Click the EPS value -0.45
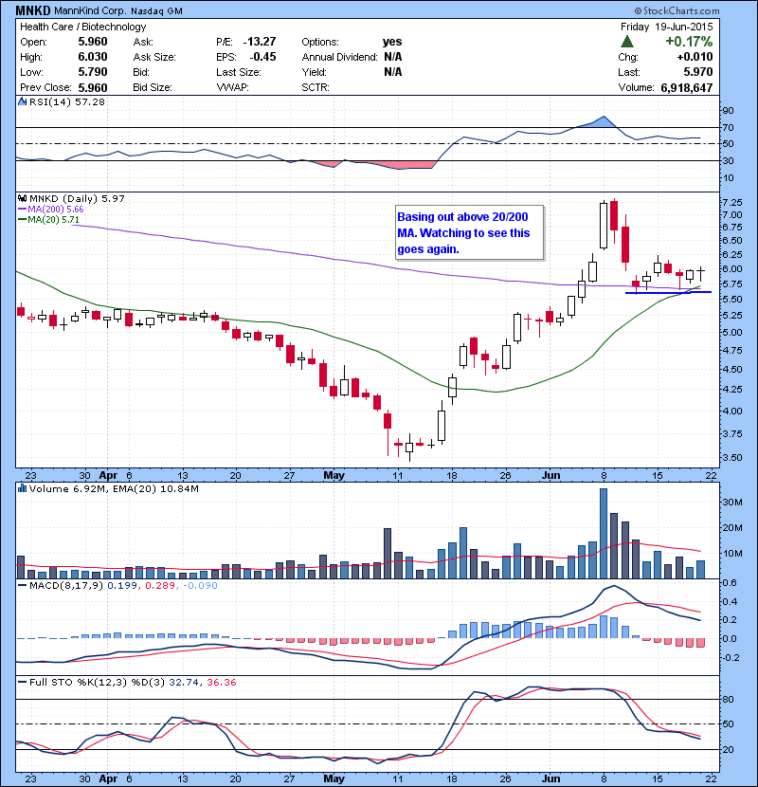This screenshot has height=787, width=758. click(x=262, y=57)
